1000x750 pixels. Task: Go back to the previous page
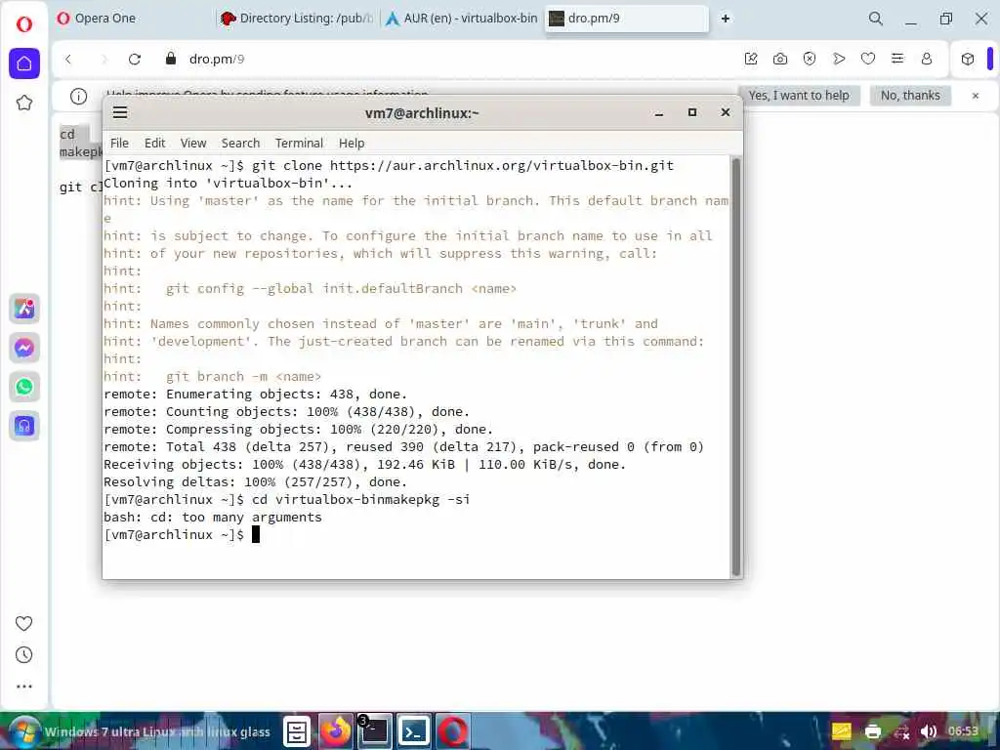[68, 59]
